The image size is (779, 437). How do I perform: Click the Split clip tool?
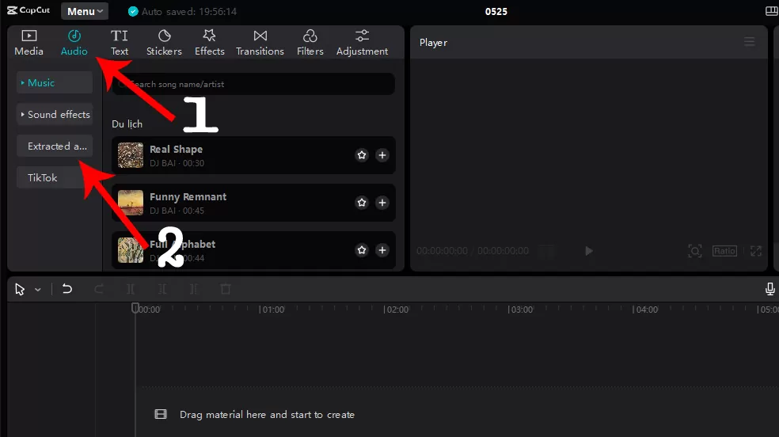point(130,289)
